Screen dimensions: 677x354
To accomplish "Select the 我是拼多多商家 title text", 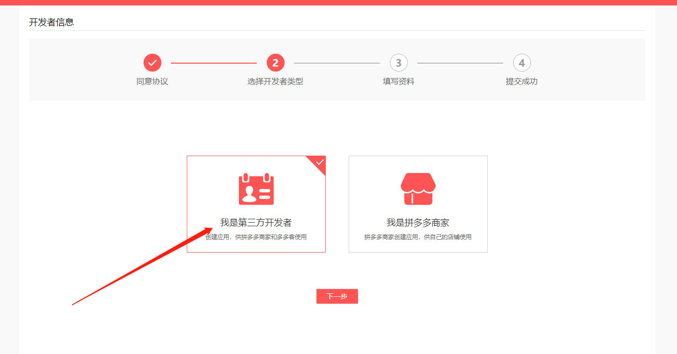I will [x=418, y=223].
